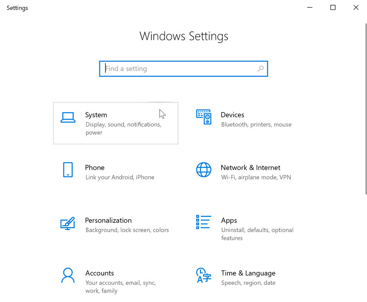Click the 'Bluetooth, printers, mouse' subtitle

coord(256,124)
